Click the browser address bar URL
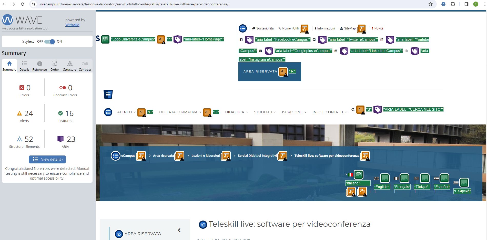The width and height of the screenshot is (487, 240). click(134, 4)
